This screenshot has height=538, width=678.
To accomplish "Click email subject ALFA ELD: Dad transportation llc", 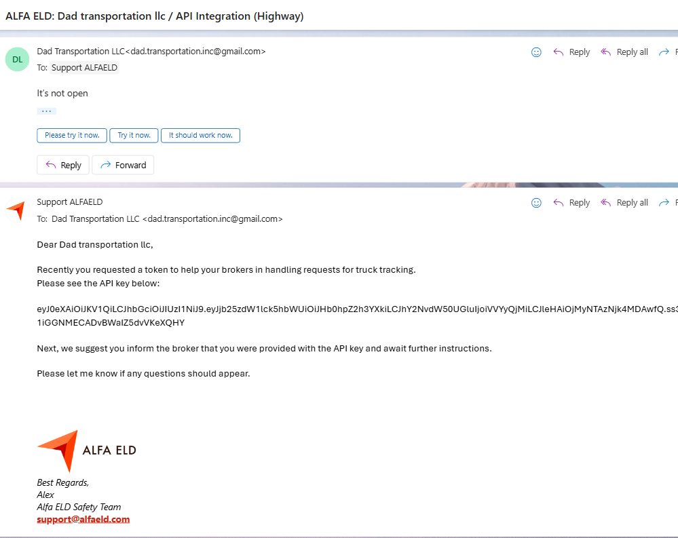I will tap(154, 16).
